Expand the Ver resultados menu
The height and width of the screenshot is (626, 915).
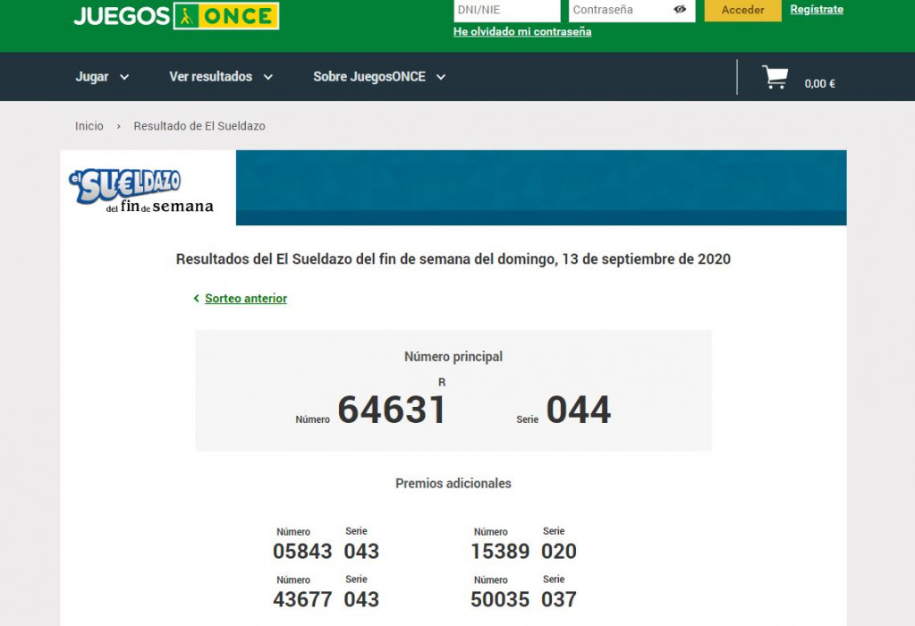(221, 76)
